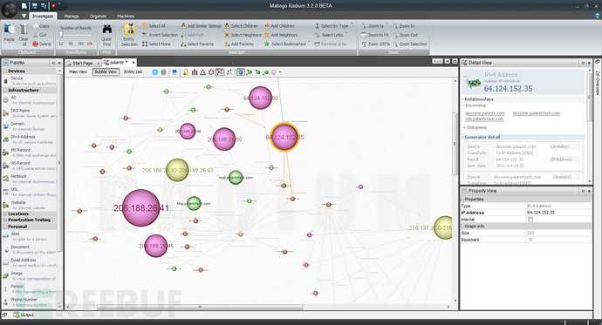Click the Zoom to Fit button
Viewport: 602px width, 325px height.
point(374,35)
